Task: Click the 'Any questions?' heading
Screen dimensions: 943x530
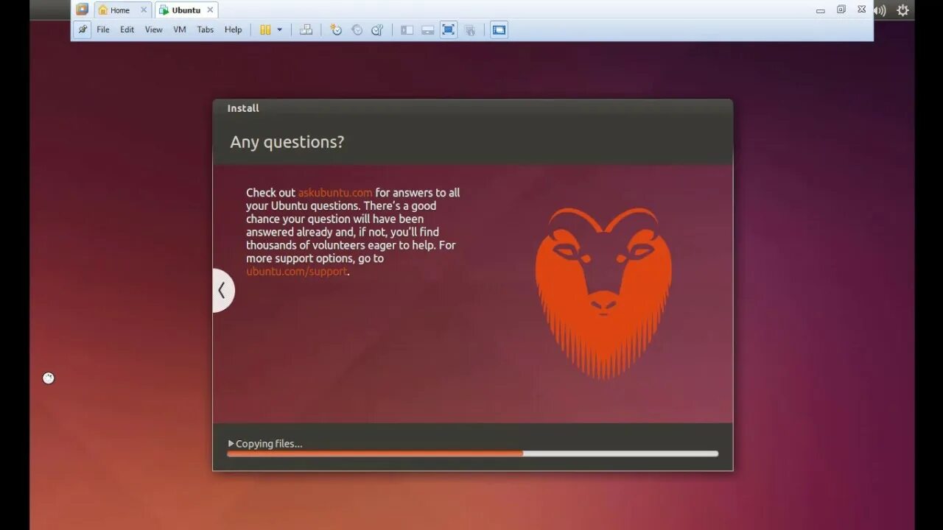Action: pos(287,142)
